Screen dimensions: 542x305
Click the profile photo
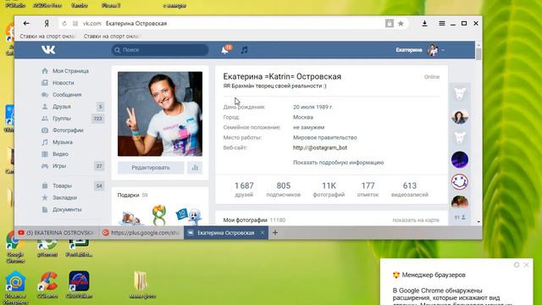pyautogui.click(x=160, y=114)
